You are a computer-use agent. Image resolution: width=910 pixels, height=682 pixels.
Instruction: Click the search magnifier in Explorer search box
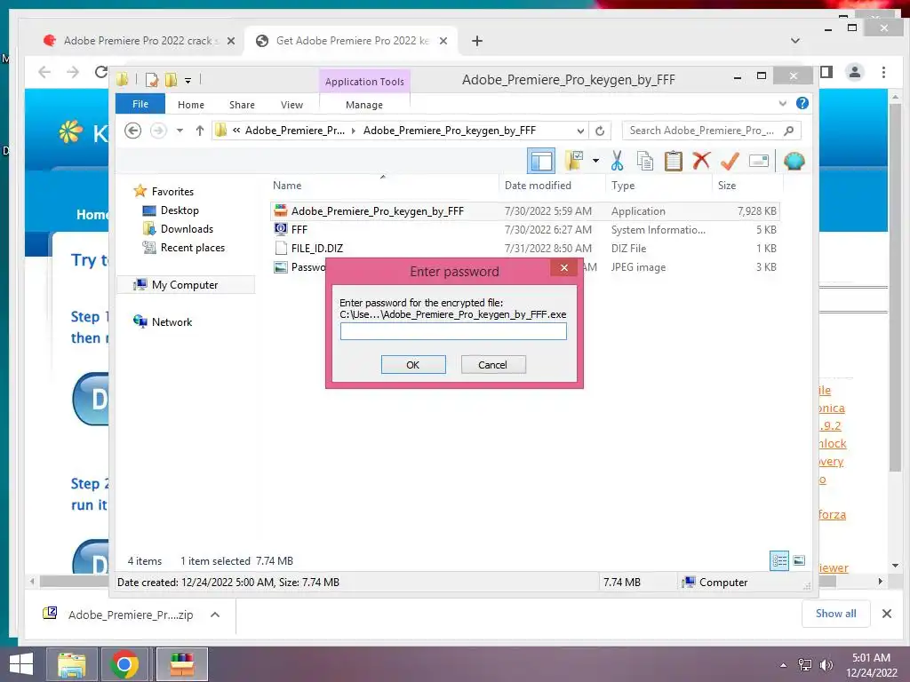788,131
